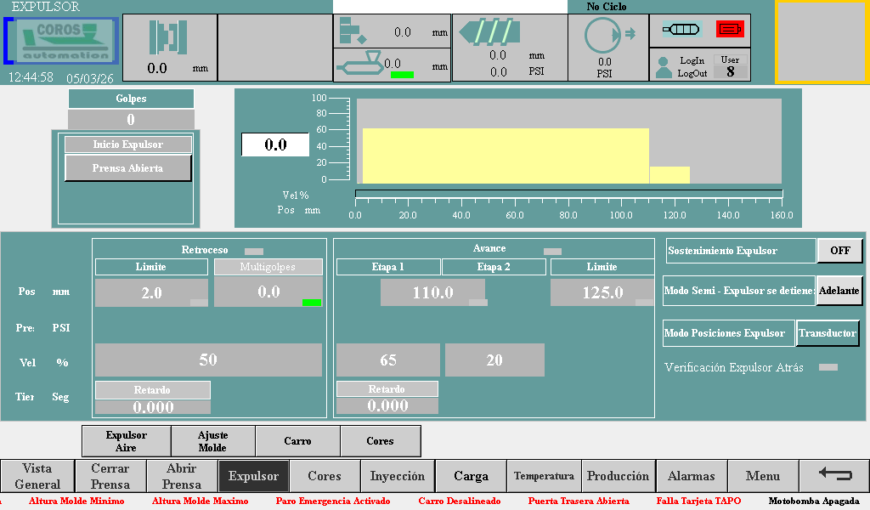Screen dimensions: 870x510
Task: Edit the Avance Etapa 1 position field
Action: pos(432,292)
